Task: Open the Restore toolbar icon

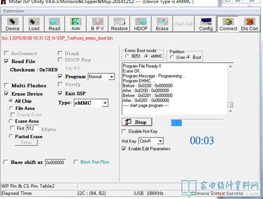Action: click(119, 24)
